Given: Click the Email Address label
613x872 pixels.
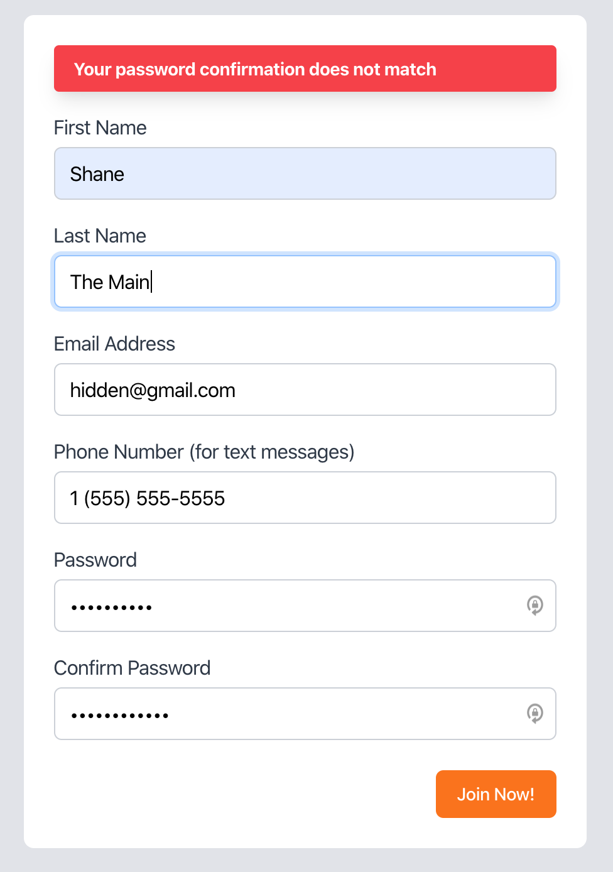Looking at the screenshot, I should point(114,344).
